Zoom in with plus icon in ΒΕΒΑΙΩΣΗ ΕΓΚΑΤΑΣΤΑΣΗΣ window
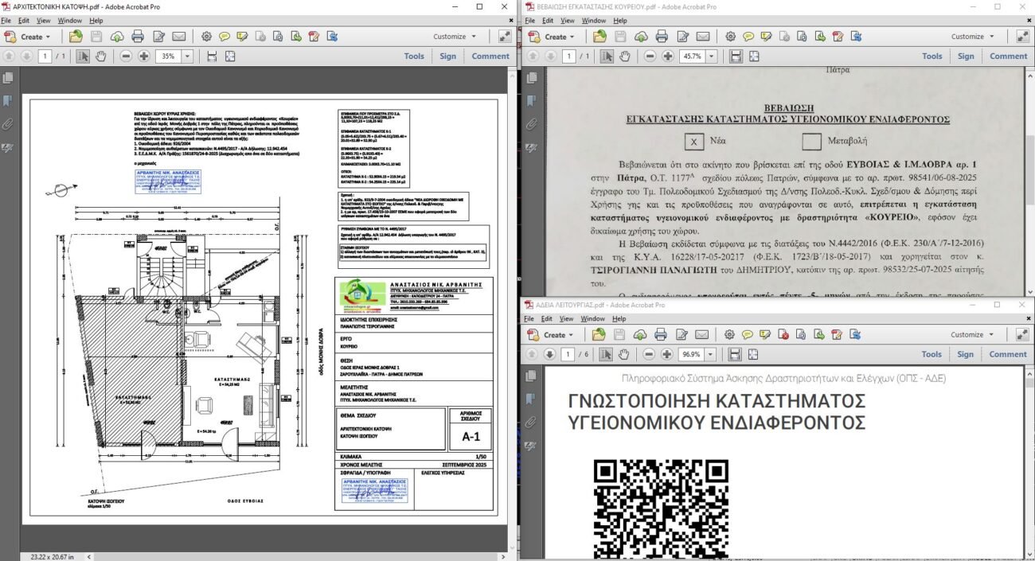Viewport: 1035px width, 561px height. tap(668, 56)
